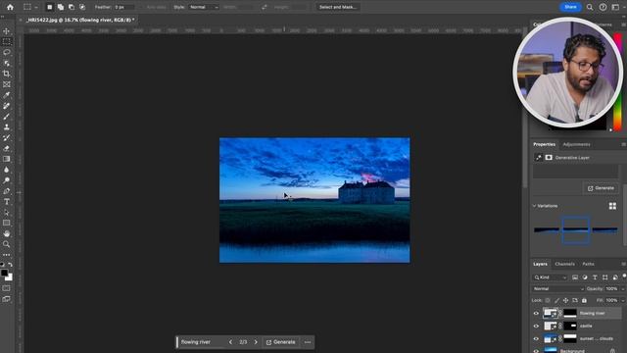Viewport: 627px width, 353px height.
Task: Swap foreground and background colors
Action: 10,265
